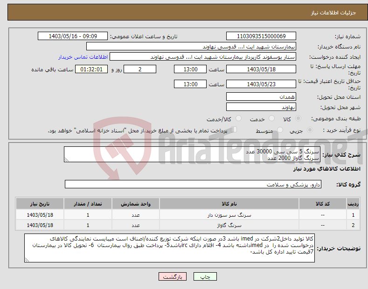Viewport: 368px width, 289px height.
Task: Click the تاریخ نیاز column header
Action: tap(40, 204)
